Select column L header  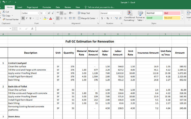click(x=179, y=34)
